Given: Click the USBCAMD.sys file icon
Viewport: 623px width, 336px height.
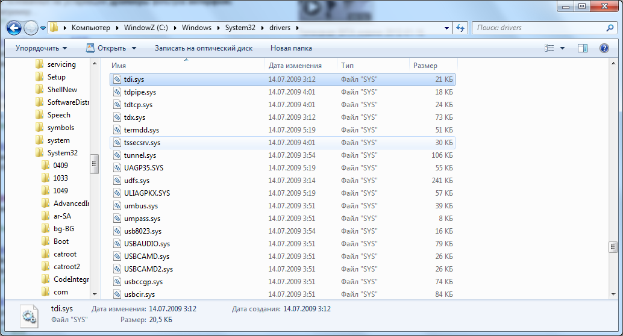Looking at the screenshot, I should point(117,256).
